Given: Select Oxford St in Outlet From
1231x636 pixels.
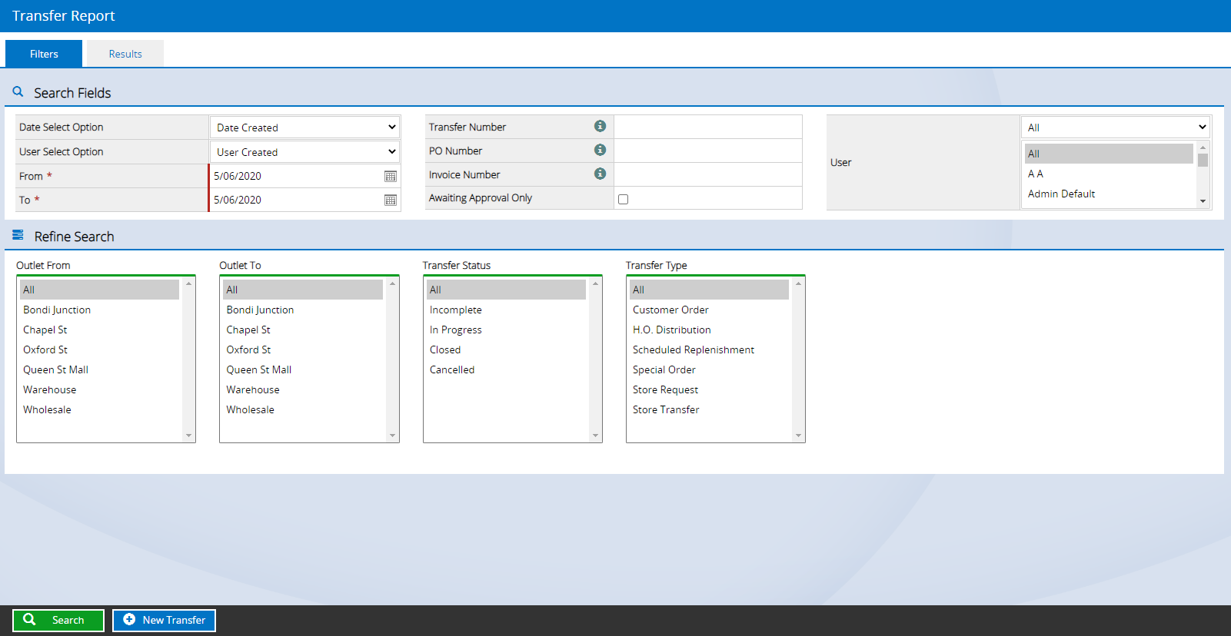Looking at the screenshot, I should coord(99,349).
